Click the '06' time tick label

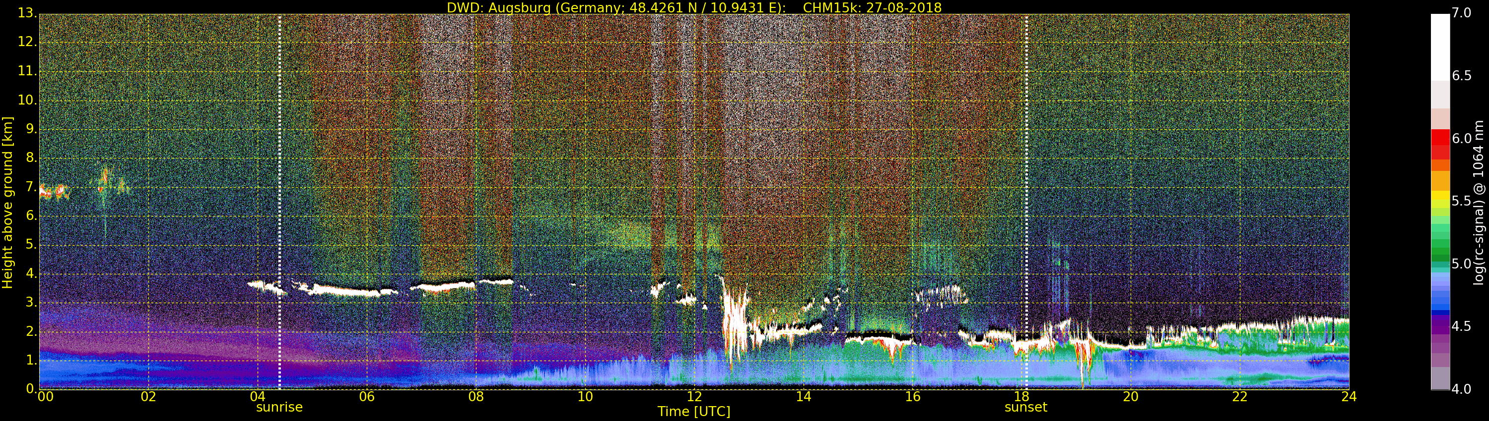366,397
